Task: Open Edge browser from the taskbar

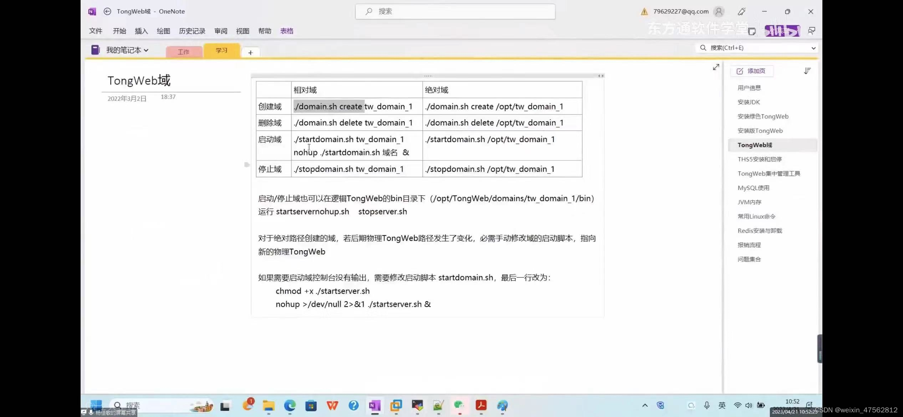Action: [290, 405]
